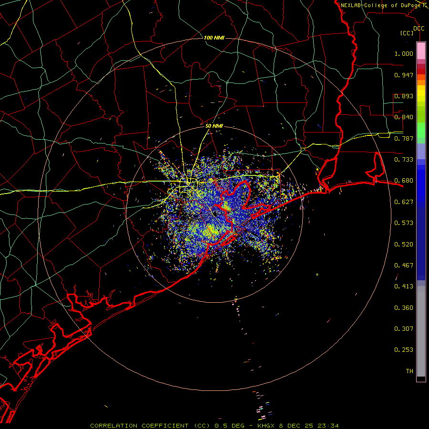Click the 23:34 timestamp
429x429 pixels.
(x=328, y=426)
